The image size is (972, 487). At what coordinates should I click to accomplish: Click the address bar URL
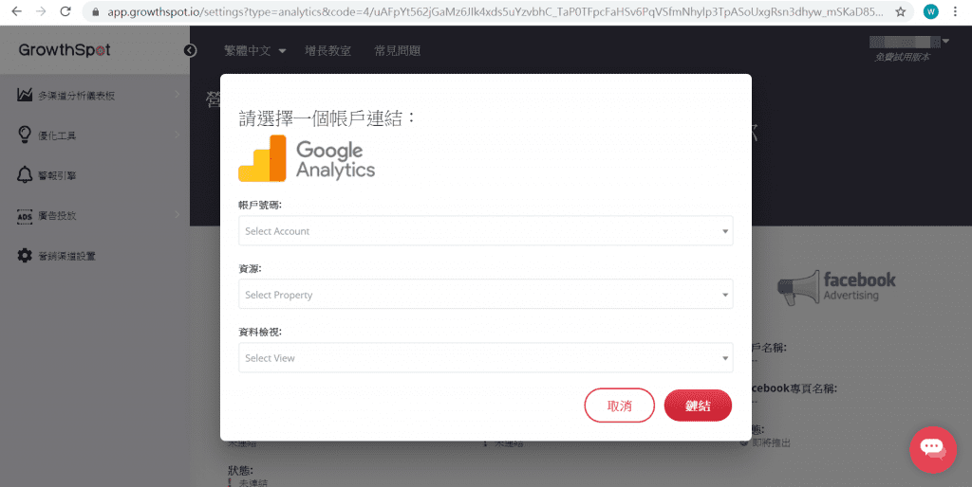coord(495,11)
